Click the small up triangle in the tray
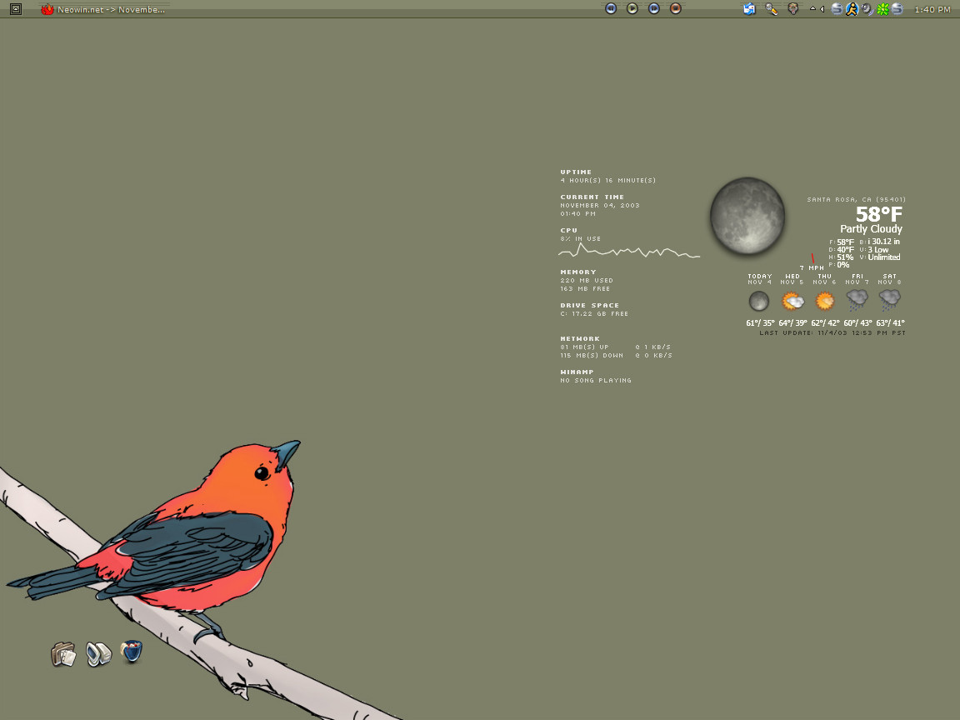960x720 pixels. pyautogui.click(x=813, y=8)
